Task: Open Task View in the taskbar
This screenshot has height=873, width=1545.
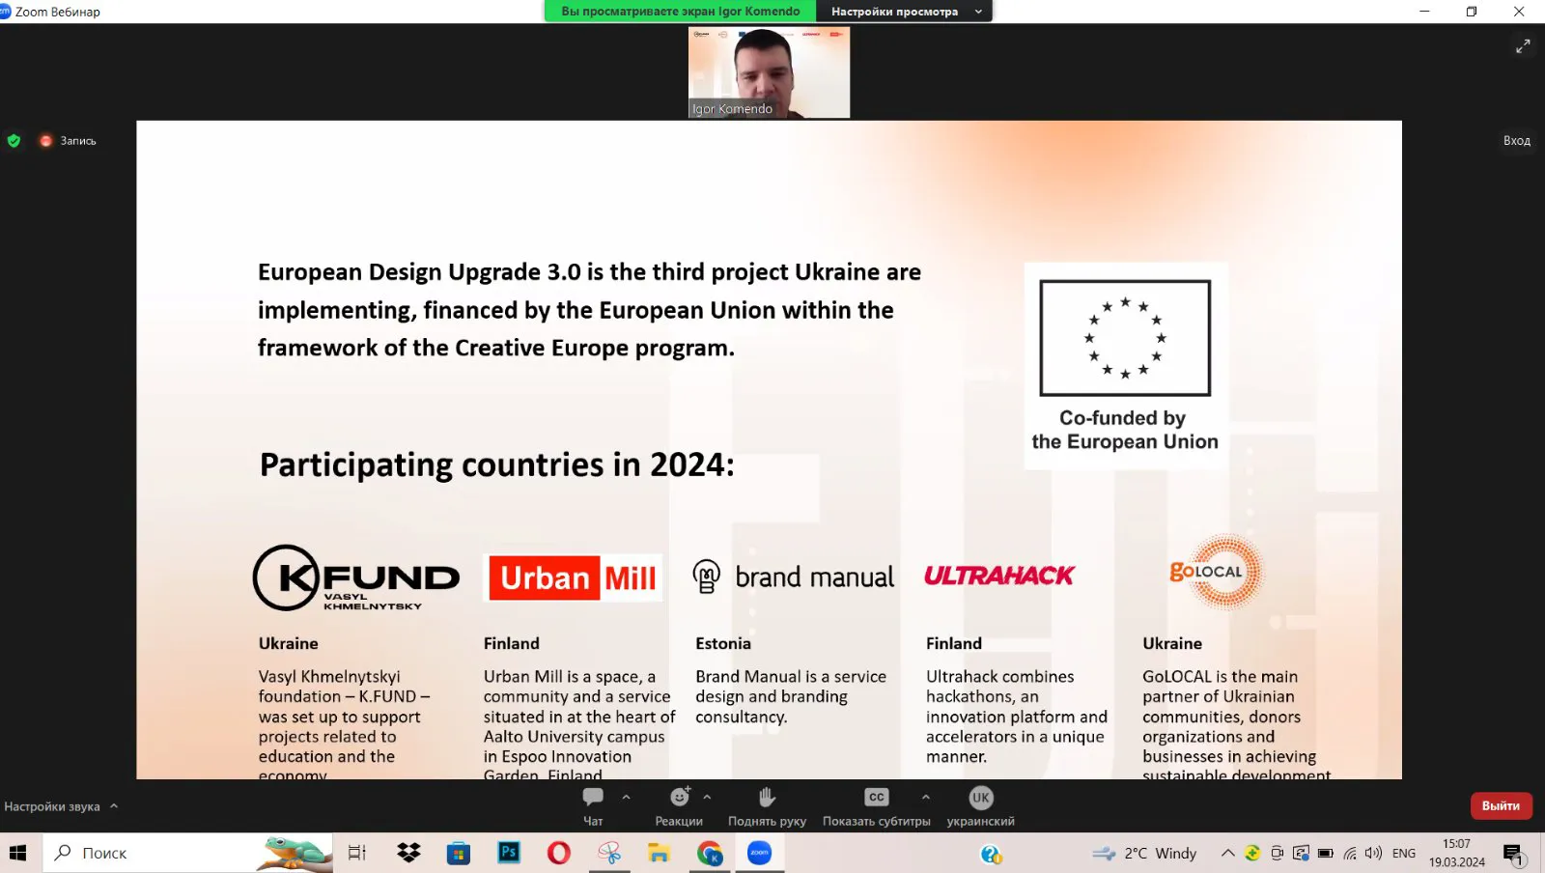Action: 357,853
